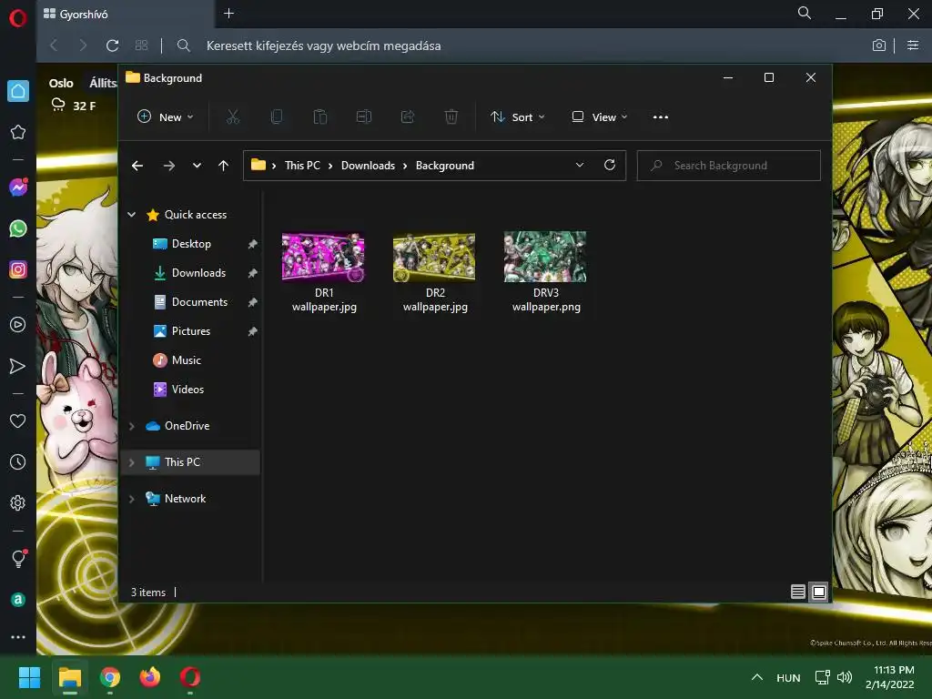Go up one folder level arrow

pyautogui.click(x=224, y=166)
